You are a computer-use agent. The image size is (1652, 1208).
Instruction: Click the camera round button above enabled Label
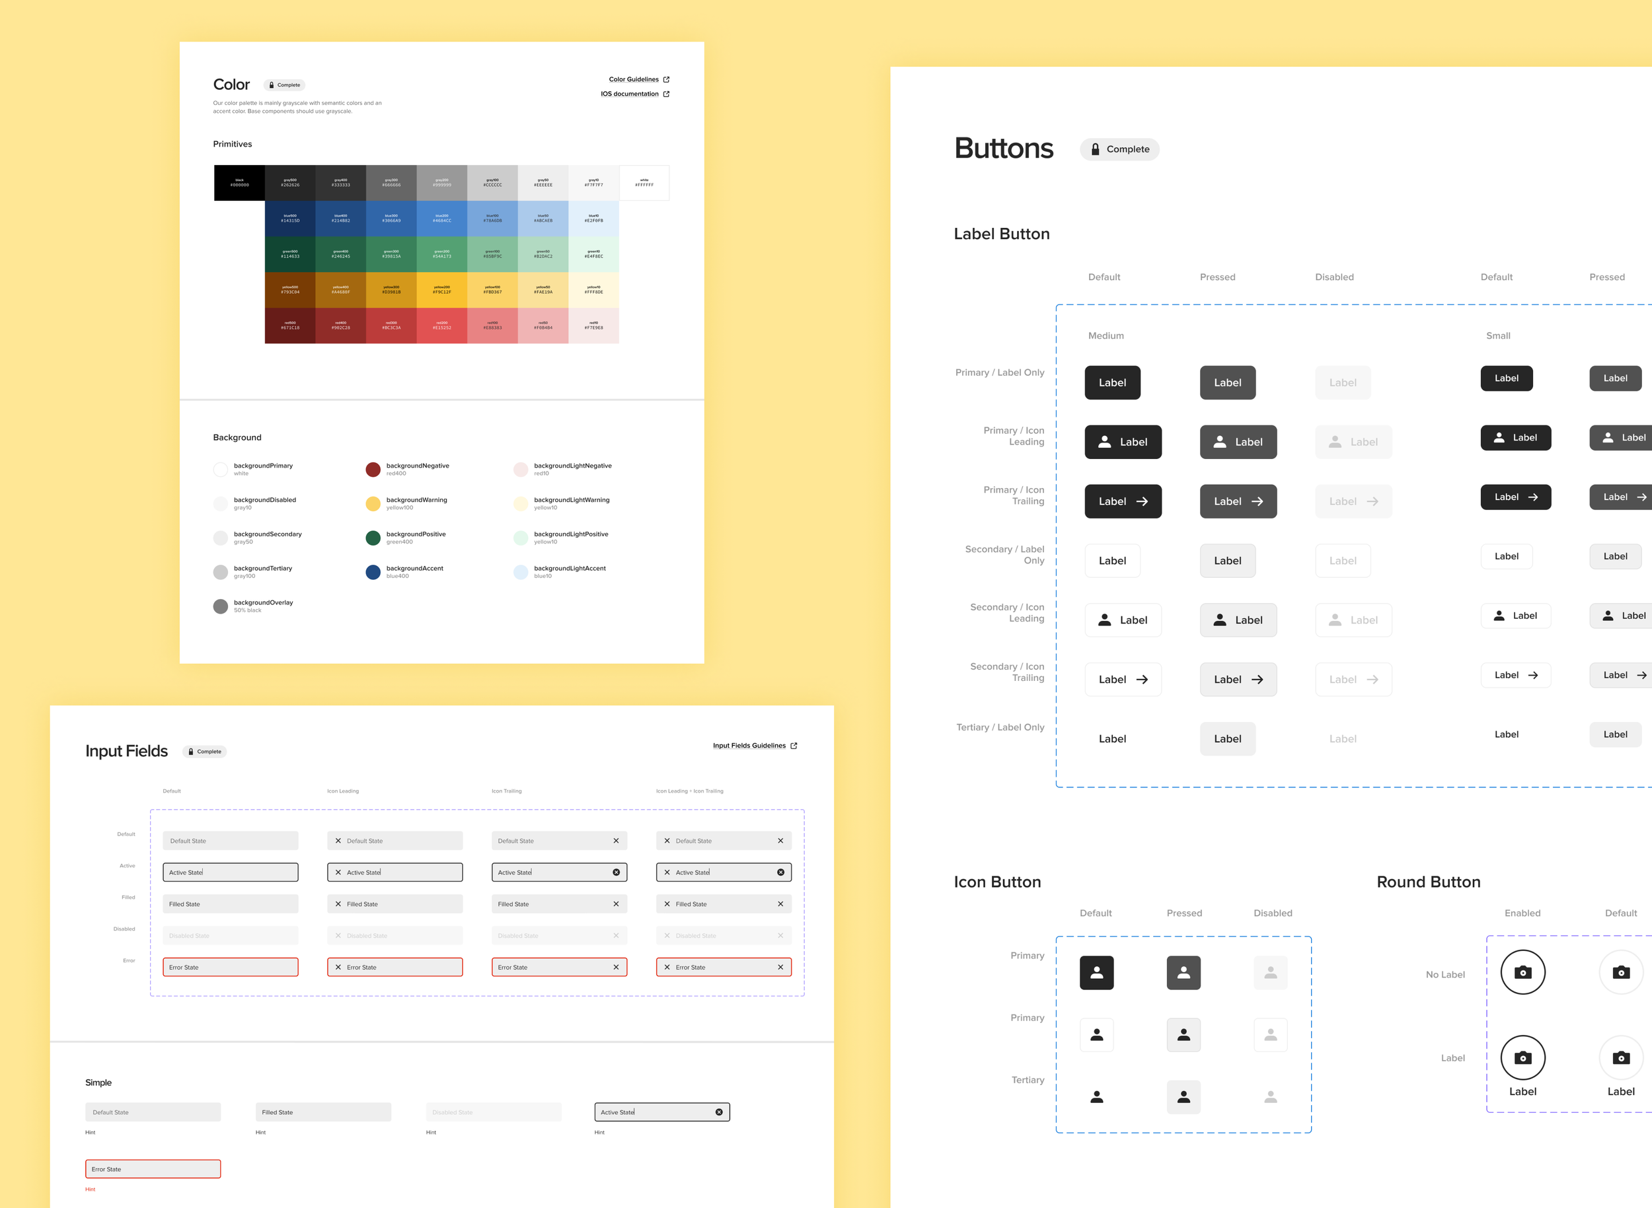click(x=1522, y=1057)
